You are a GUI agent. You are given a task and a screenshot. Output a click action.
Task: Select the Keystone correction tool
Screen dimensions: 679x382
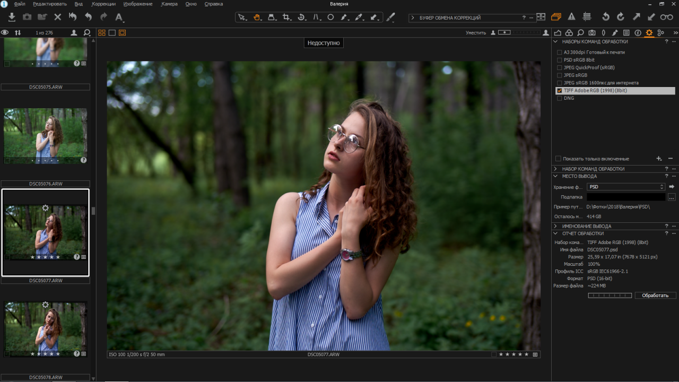click(x=317, y=18)
